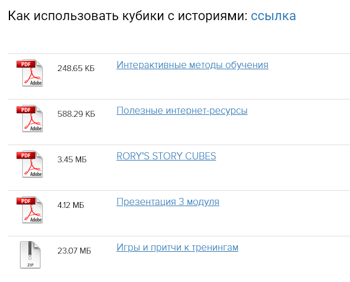The image size is (350, 282).
Task: Click the zipper graphic on the ZIP file icon
Action: [30, 251]
